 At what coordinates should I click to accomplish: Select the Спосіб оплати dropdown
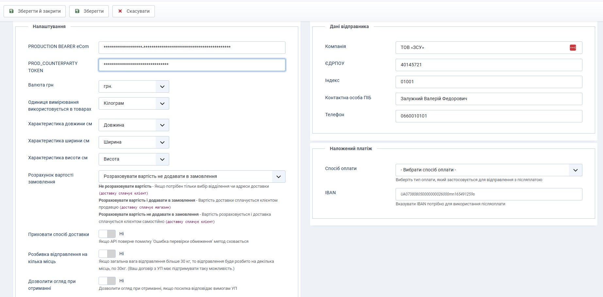(x=488, y=170)
